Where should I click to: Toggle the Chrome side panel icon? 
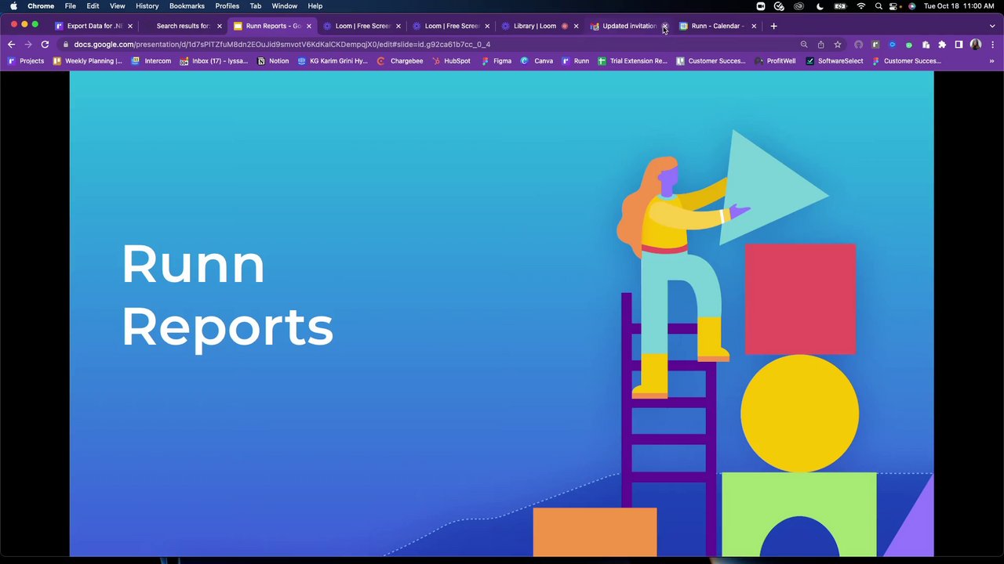coord(959,45)
